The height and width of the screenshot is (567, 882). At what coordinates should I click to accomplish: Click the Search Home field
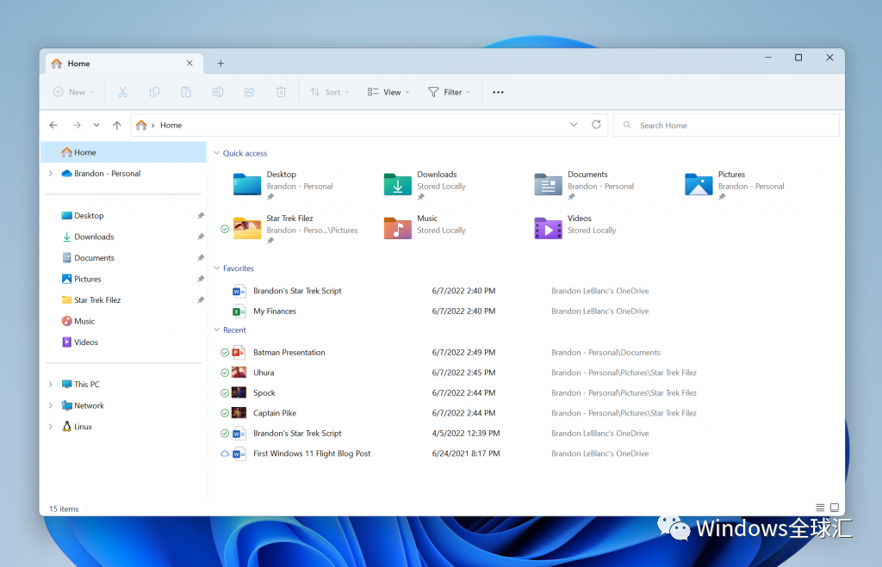tap(726, 125)
